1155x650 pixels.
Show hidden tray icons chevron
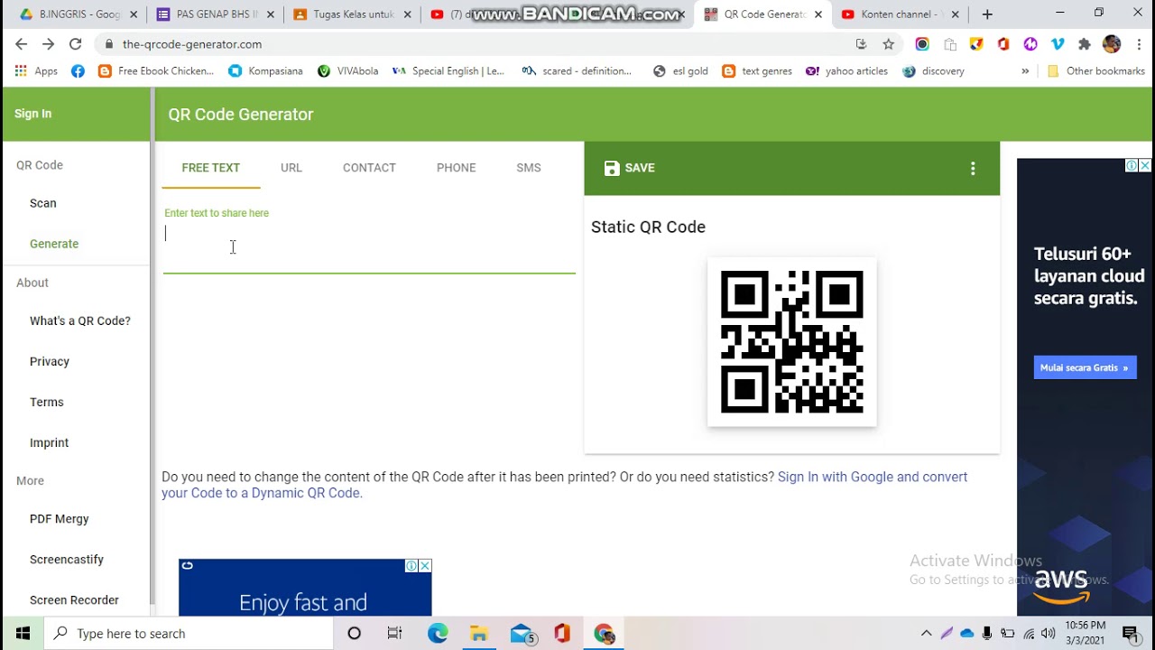926,634
